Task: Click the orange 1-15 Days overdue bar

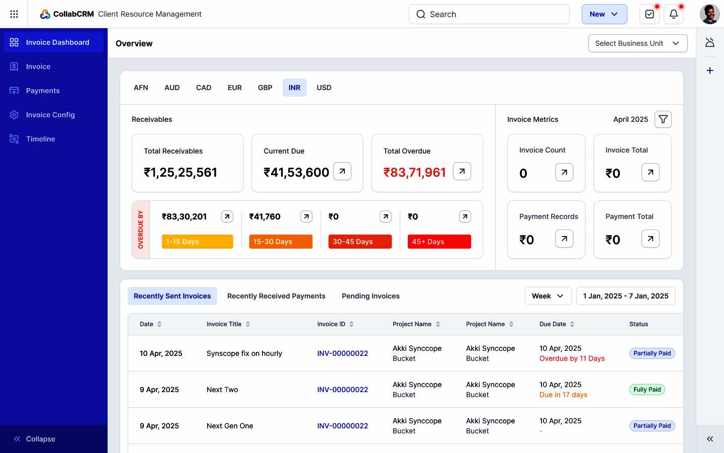Action: (x=197, y=242)
